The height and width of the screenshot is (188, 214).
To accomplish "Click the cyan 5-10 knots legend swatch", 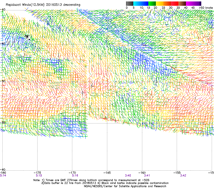I will tap(137, 3).
